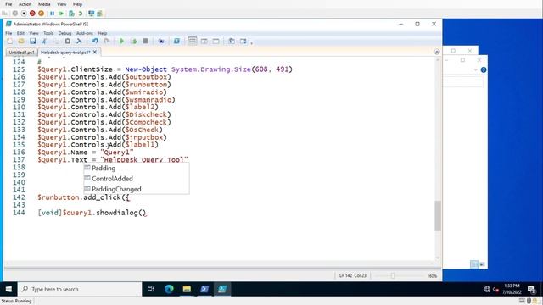This screenshot has width=543, height=305.
Task: Open the outer File menu
Action: click(x=8, y=4)
